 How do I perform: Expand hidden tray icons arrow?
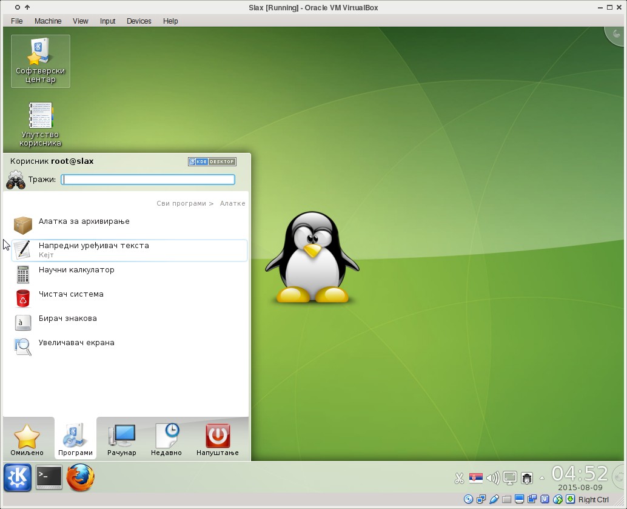pos(542,478)
